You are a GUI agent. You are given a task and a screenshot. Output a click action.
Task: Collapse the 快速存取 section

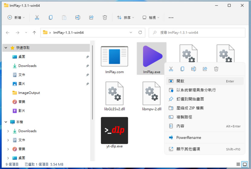click(x=6, y=48)
